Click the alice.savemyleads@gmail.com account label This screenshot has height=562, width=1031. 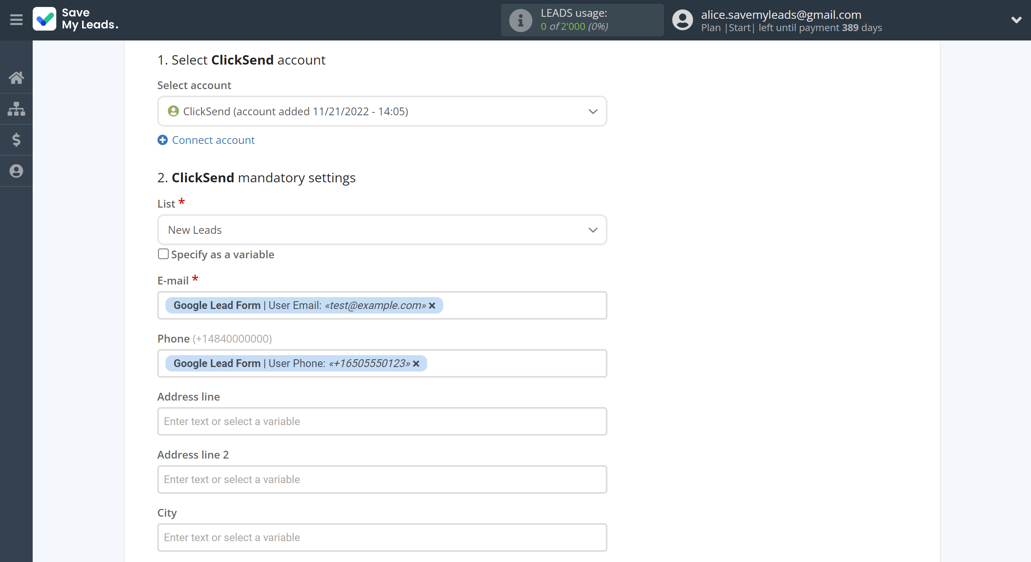782,14
